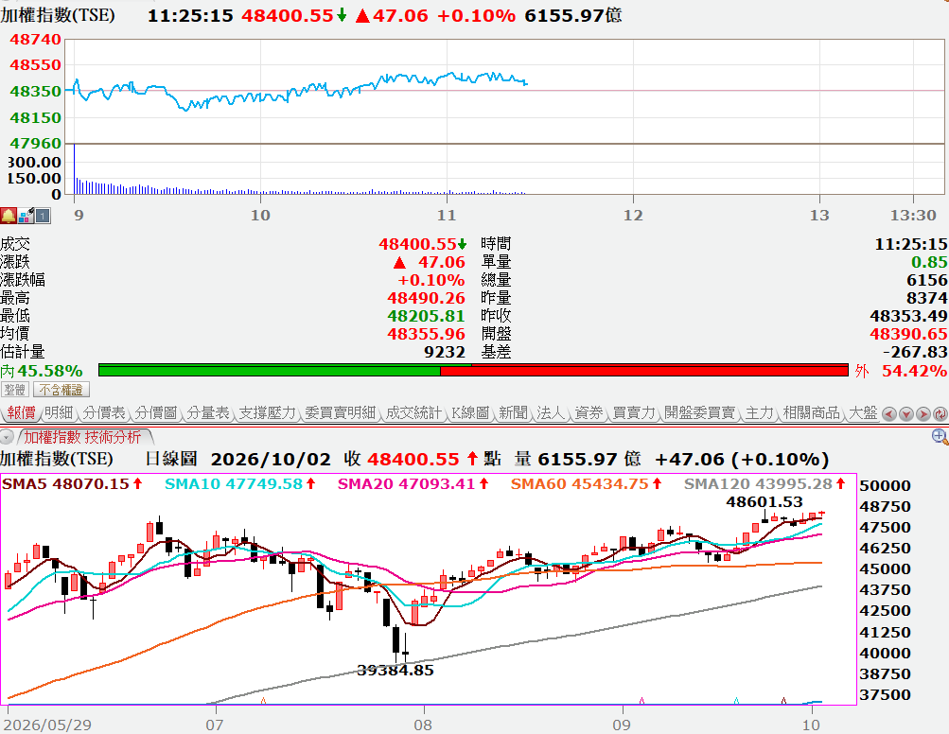Show the 支撐壓力 tab
The width and height of the screenshot is (949, 734).
(x=268, y=412)
